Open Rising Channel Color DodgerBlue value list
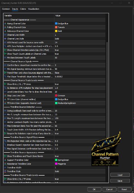 [x=80, y=23]
